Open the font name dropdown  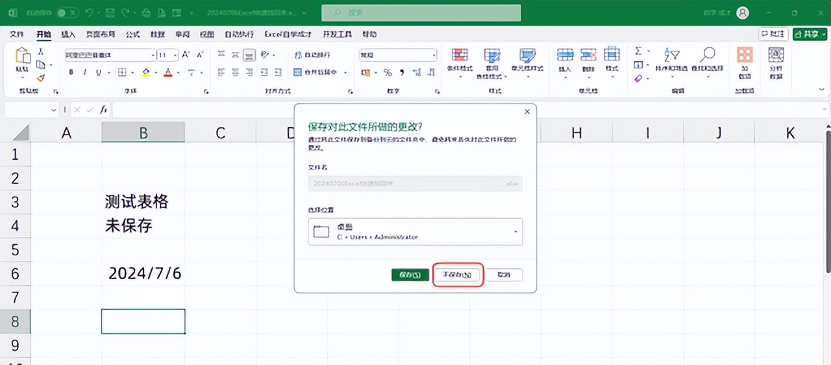[153, 55]
